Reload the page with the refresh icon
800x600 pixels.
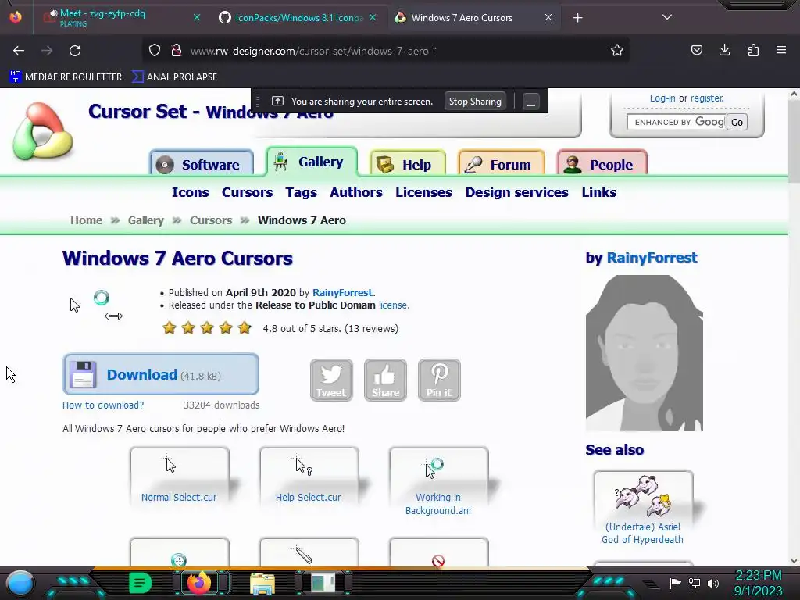[x=75, y=51]
